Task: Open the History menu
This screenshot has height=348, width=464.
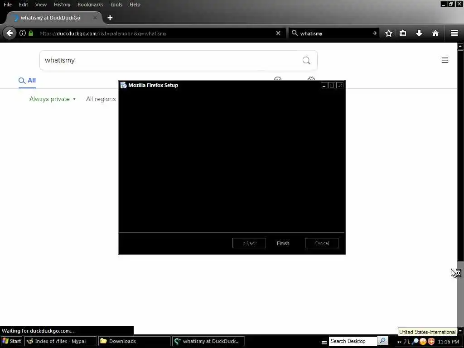Action: click(62, 5)
